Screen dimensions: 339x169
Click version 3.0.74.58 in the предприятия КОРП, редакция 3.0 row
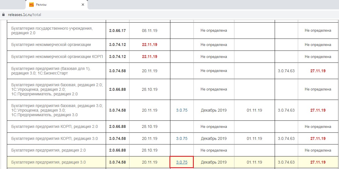coord(117,138)
